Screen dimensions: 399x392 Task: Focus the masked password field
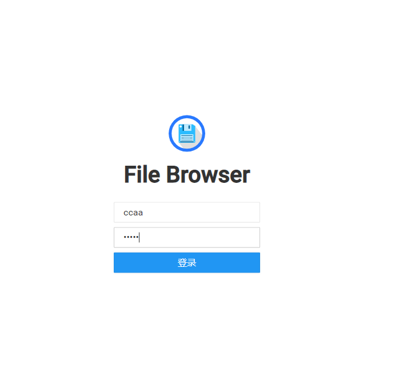click(187, 237)
